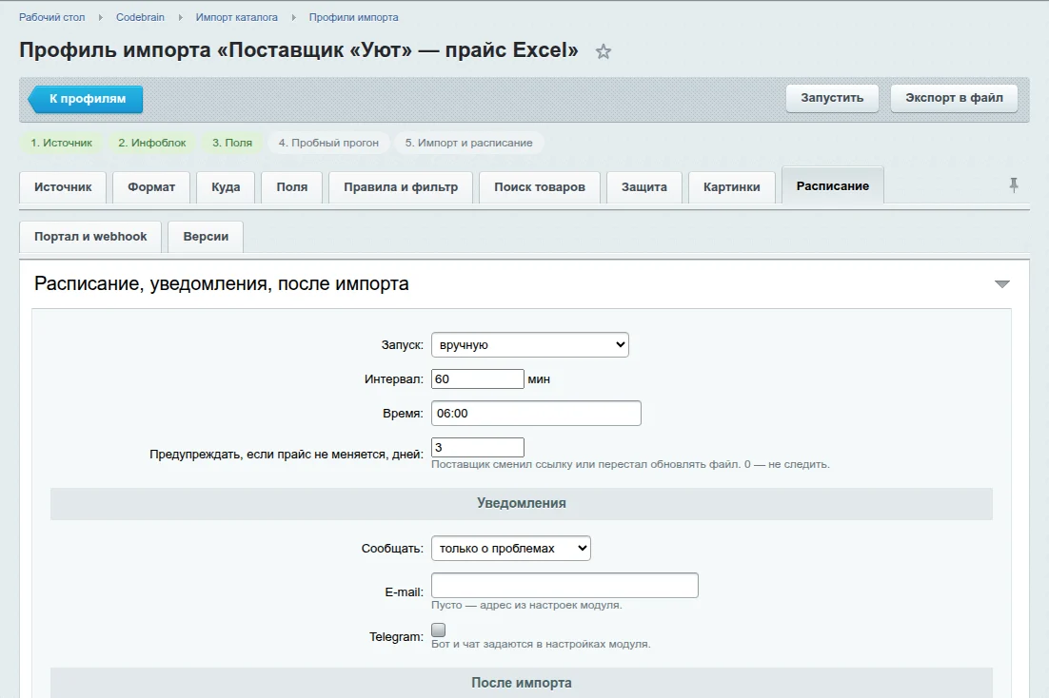Enable Telegram notifications checkbox

pyautogui.click(x=438, y=630)
